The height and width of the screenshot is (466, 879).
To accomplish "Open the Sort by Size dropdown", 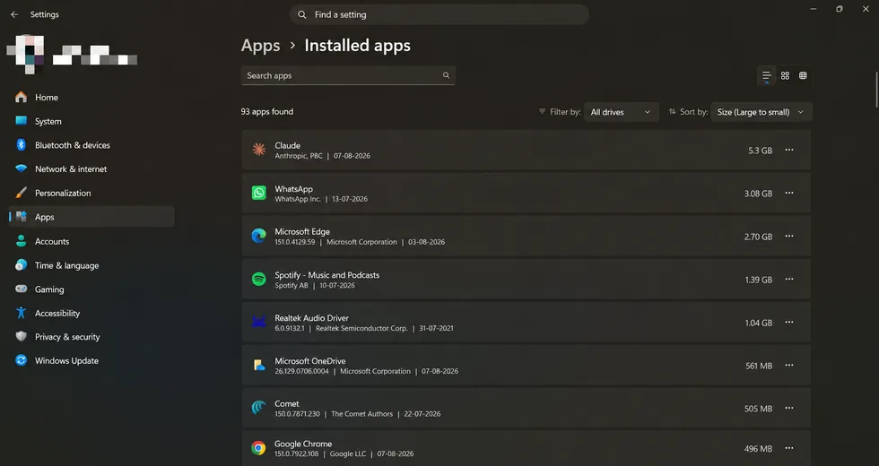I will (762, 112).
